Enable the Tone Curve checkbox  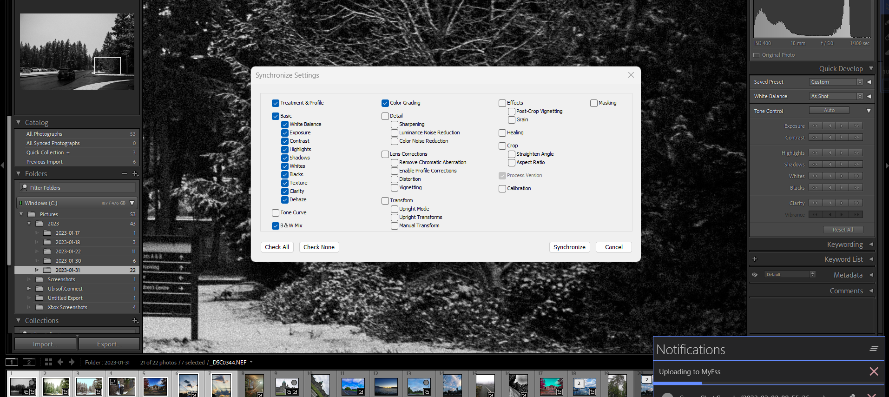[x=276, y=213]
